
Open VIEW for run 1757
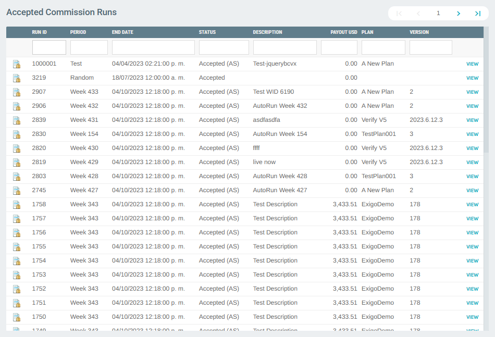pyautogui.click(x=472, y=218)
